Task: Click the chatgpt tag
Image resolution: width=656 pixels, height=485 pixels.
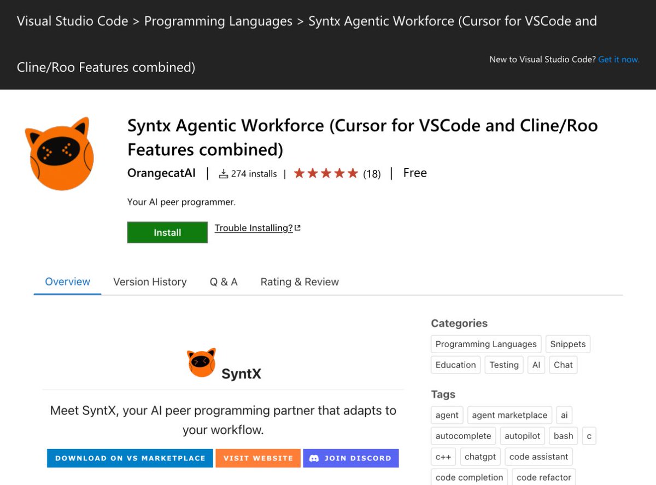Action: point(481,457)
